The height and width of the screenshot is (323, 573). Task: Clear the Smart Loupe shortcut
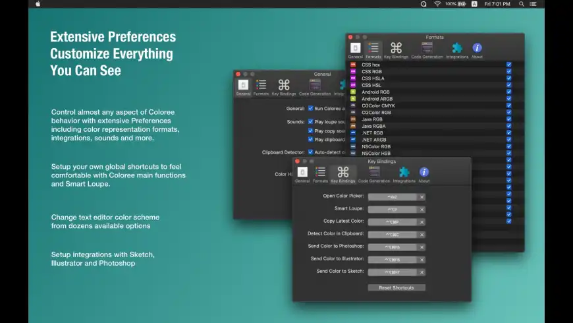pyautogui.click(x=422, y=210)
